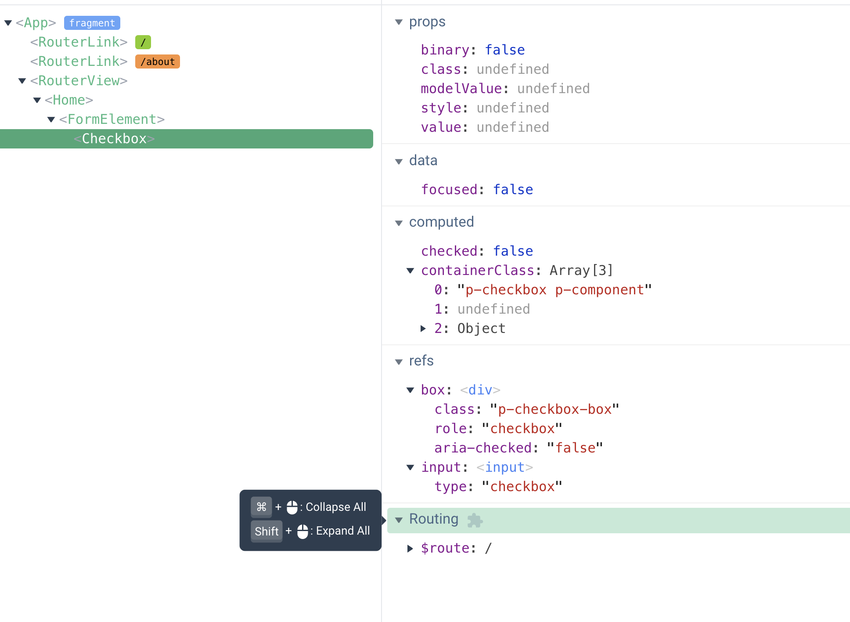The width and height of the screenshot is (850, 622).
Task: Select the first RouterLink component
Action: pyautogui.click(x=79, y=42)
